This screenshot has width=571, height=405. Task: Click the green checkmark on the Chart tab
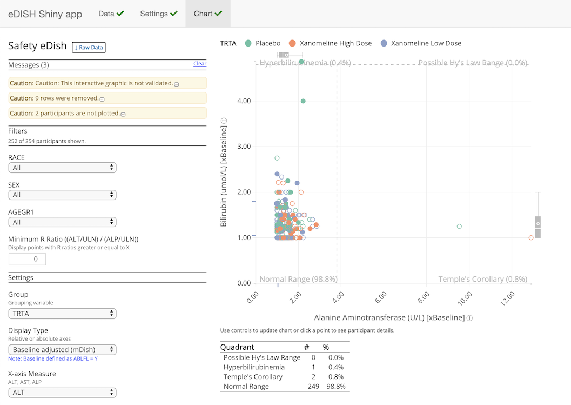[x=219, y=14]
